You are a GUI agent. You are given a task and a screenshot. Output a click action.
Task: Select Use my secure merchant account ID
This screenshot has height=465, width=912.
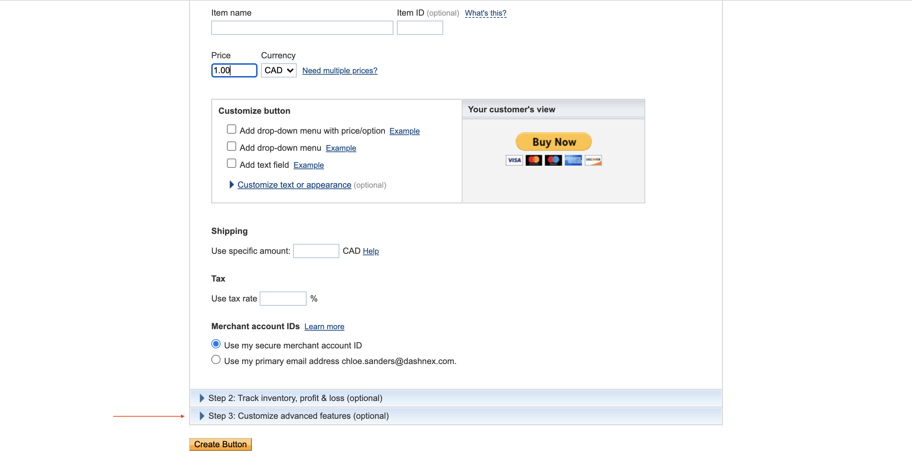point(216,344)
